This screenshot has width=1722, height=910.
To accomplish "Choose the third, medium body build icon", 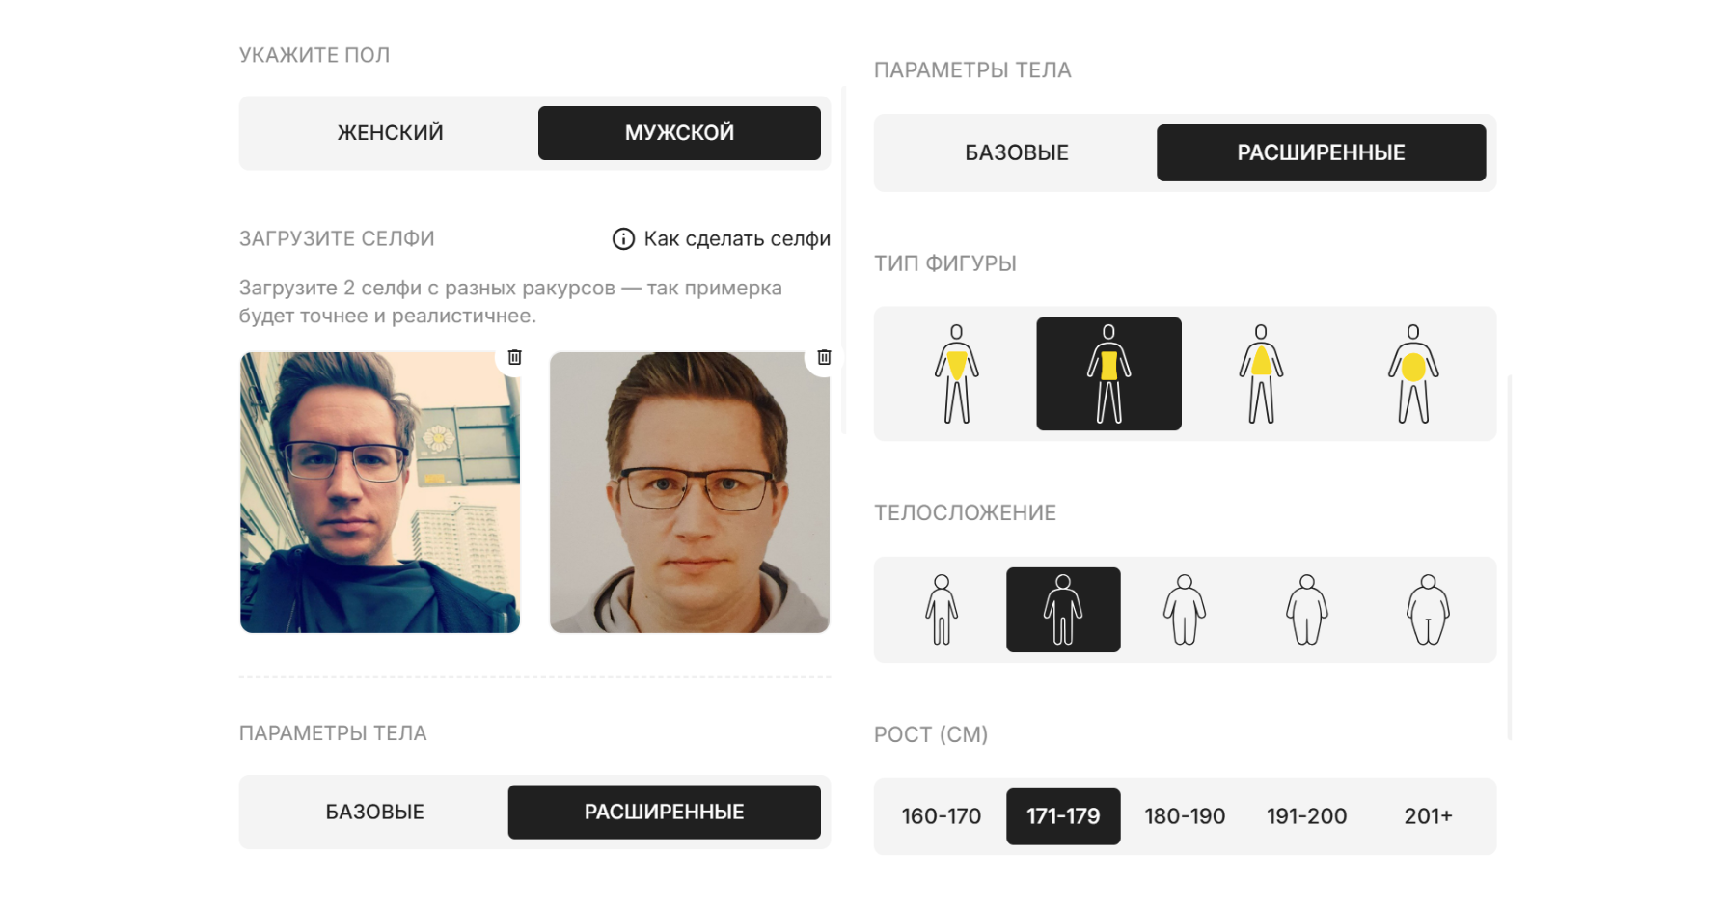I will coord(1185,610).
